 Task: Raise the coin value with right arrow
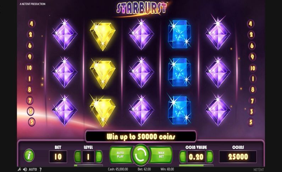[210, 156]
